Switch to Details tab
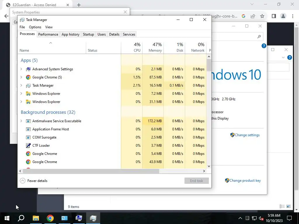The width and height of the screenshot is (299, 224). 114,34
